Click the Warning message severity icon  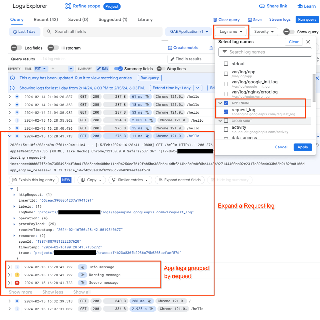click(17, 275)
